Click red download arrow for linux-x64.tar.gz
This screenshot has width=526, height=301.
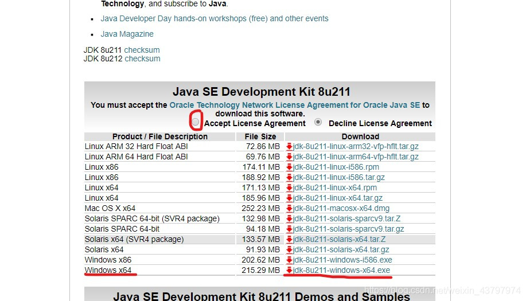tap(289, 198)
